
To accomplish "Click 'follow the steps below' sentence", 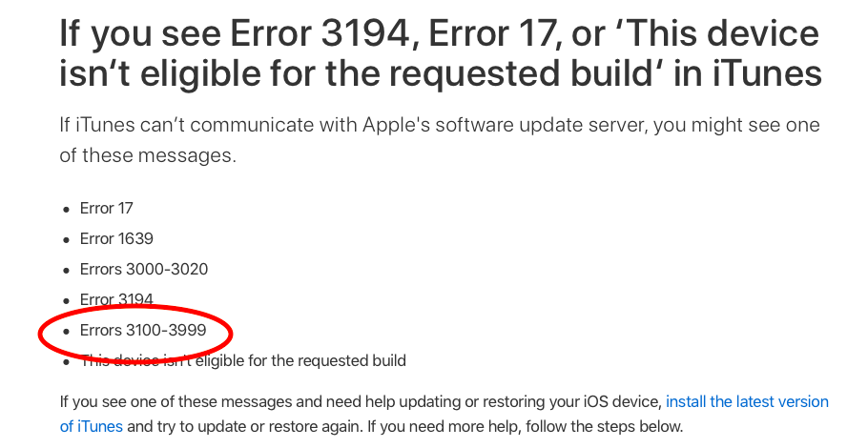I will 604,426.
